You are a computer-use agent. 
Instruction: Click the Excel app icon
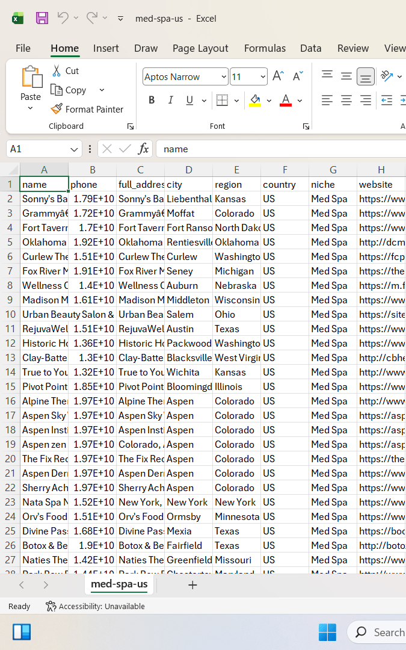point(18,18)
